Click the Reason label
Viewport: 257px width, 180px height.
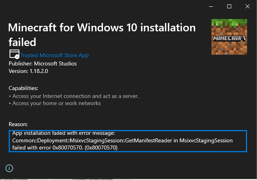coord(18,124)
